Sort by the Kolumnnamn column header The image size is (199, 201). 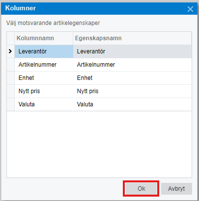click(x=44, y=38)
